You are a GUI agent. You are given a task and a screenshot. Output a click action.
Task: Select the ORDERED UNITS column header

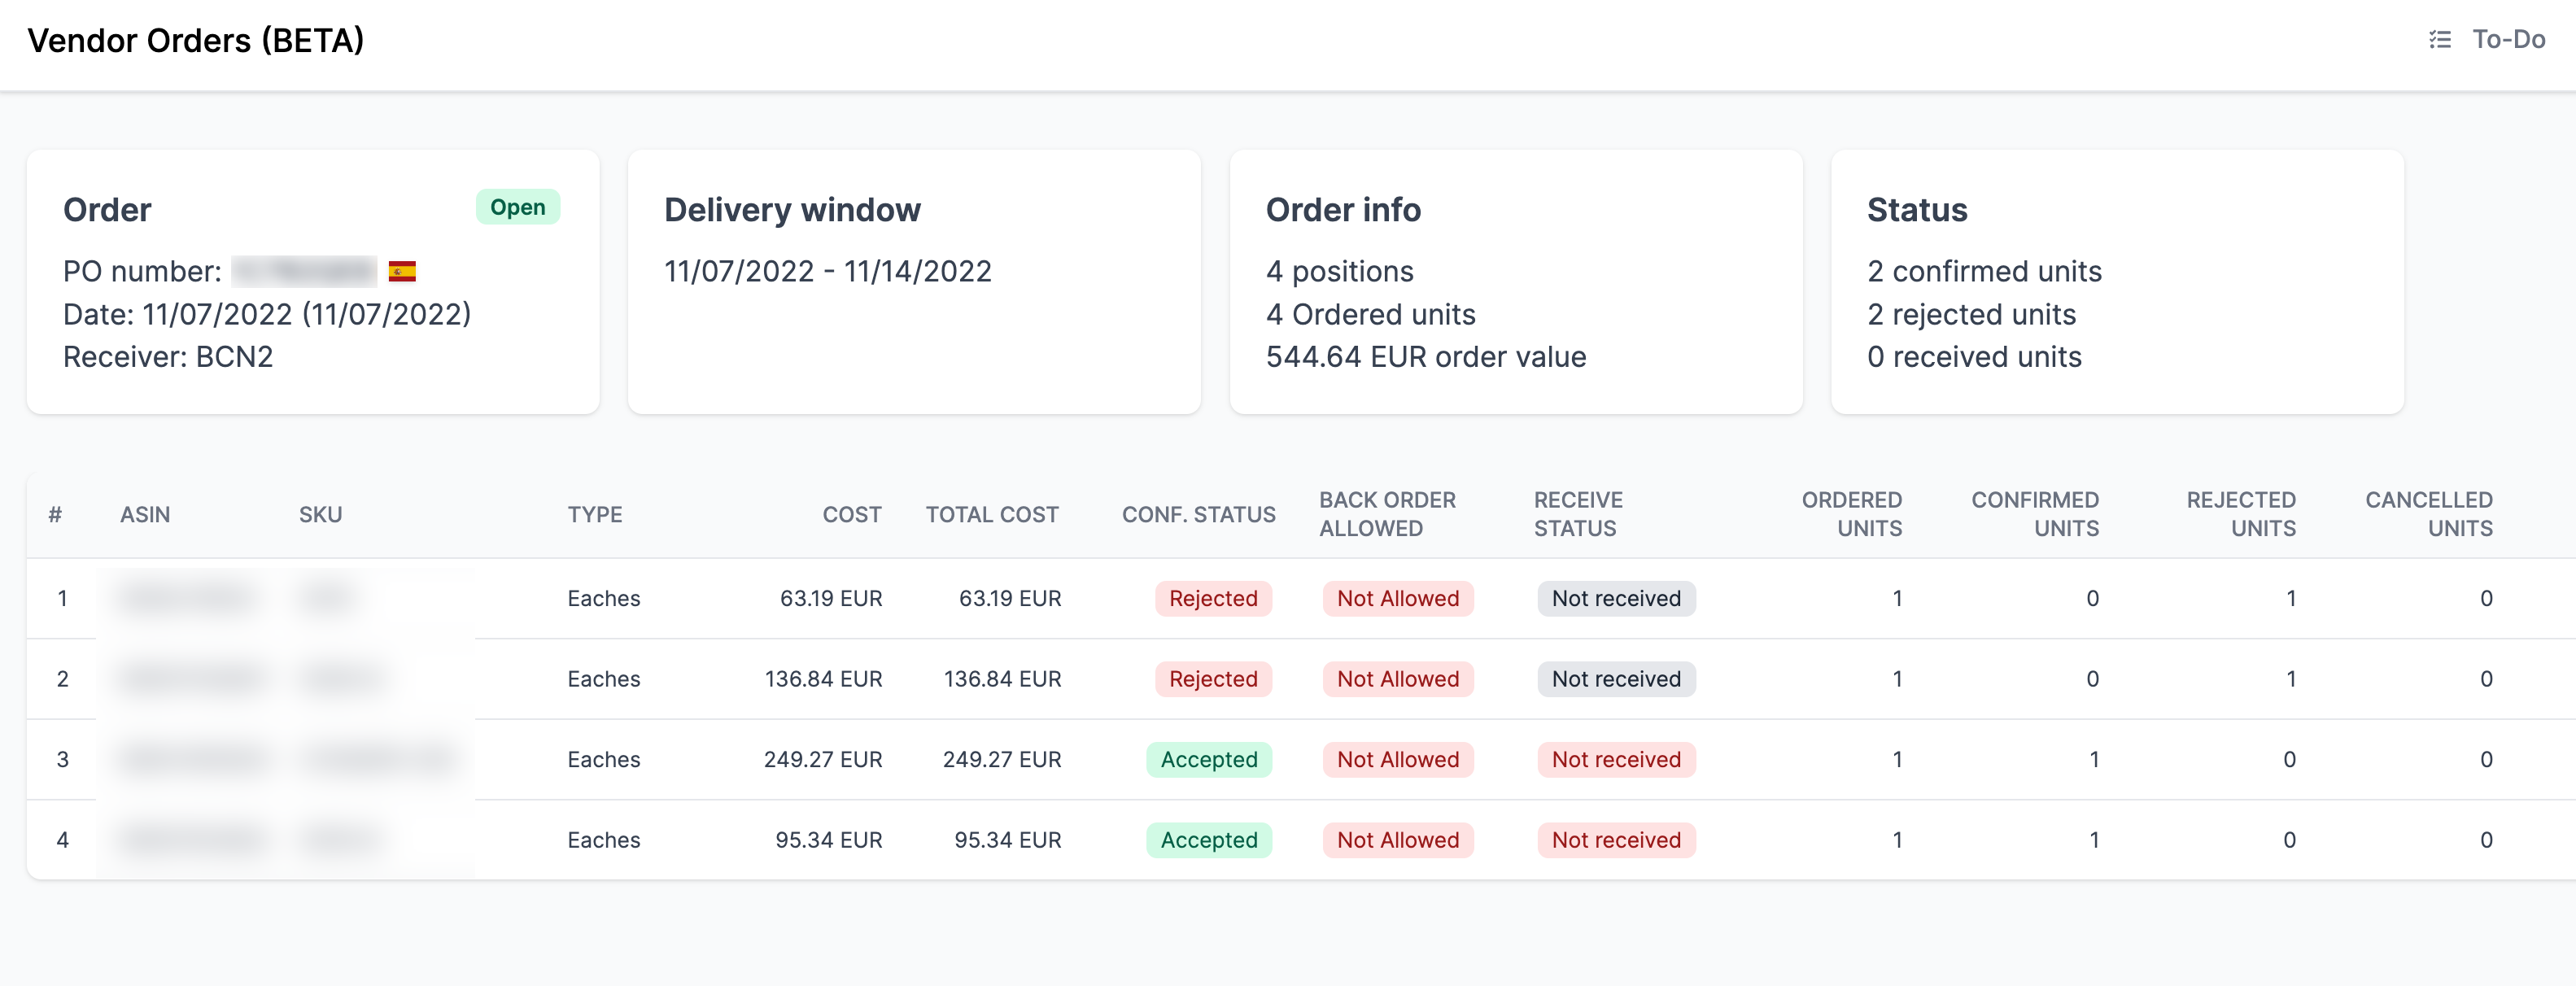(1852, 514)
